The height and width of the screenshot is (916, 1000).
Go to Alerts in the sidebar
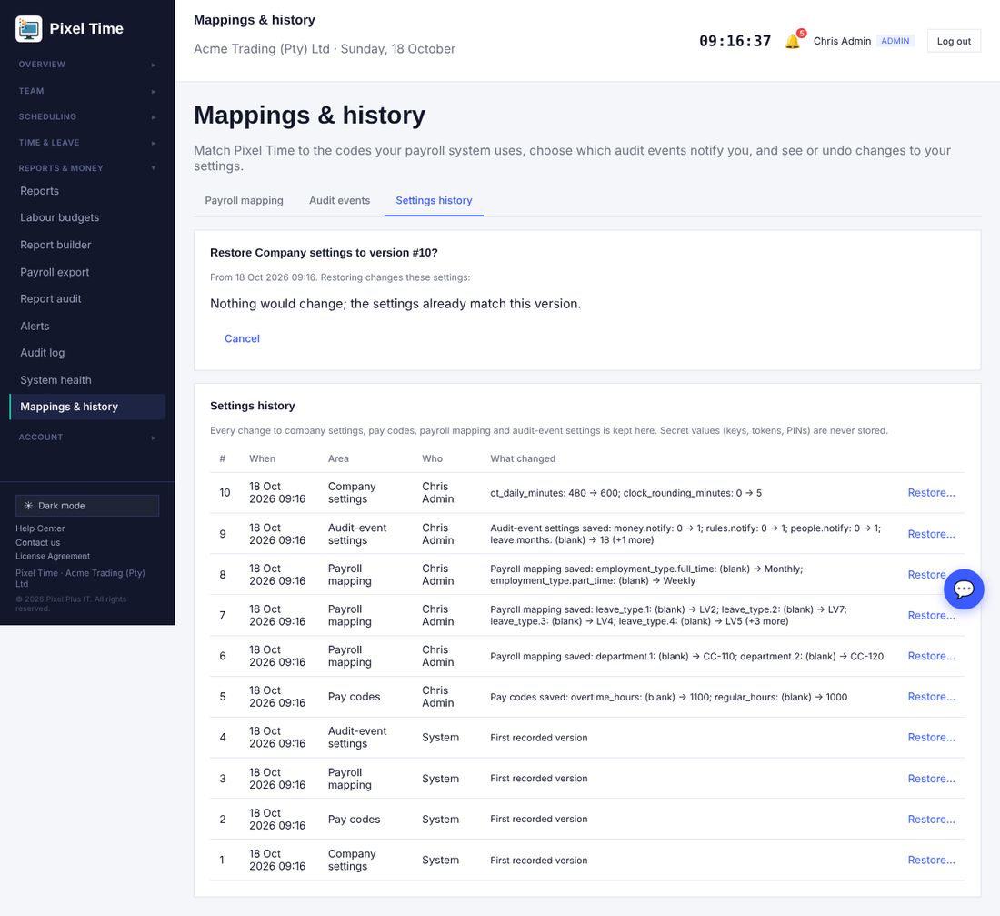click(87, 327)
